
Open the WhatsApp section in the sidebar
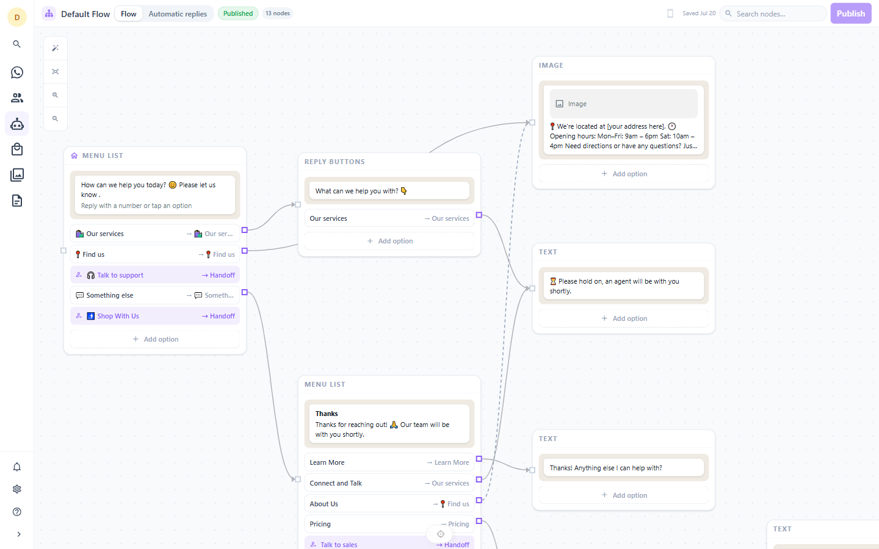click(x=17, y=73)
